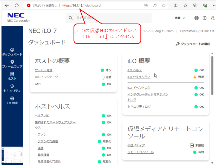Open the iLO 設定 gear icon
The width and height of the screenshot is (216, 165).
[12, 98]
